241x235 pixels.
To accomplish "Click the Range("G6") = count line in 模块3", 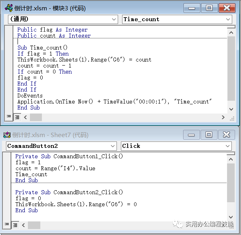I will click(x=84, y=60).
